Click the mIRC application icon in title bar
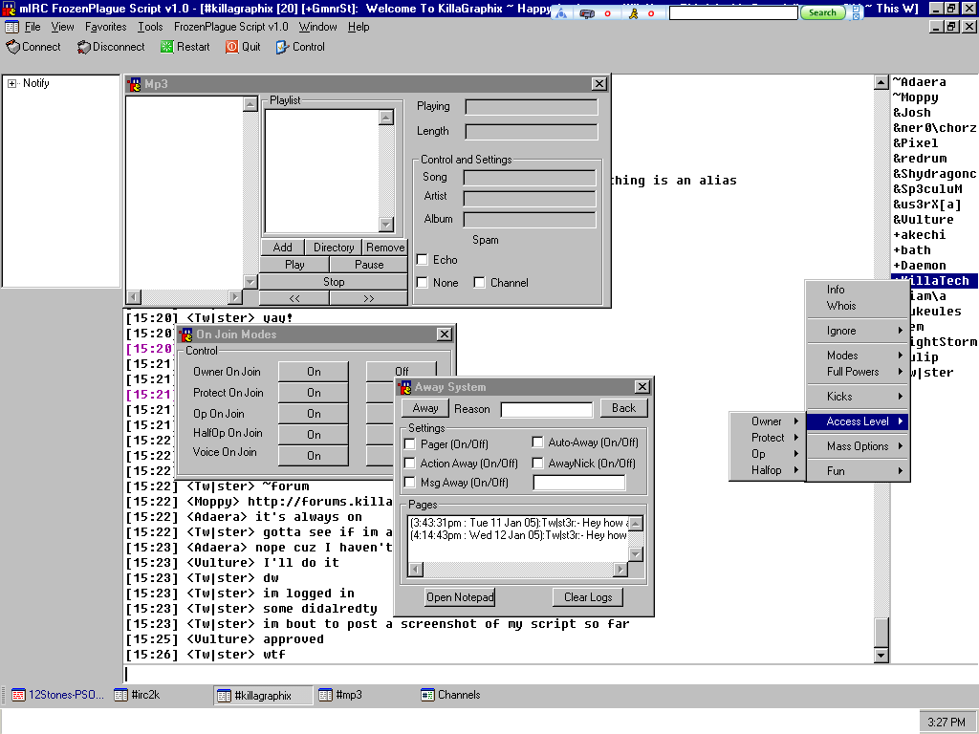This screenshot has height=734, width=979. [9, 9]
